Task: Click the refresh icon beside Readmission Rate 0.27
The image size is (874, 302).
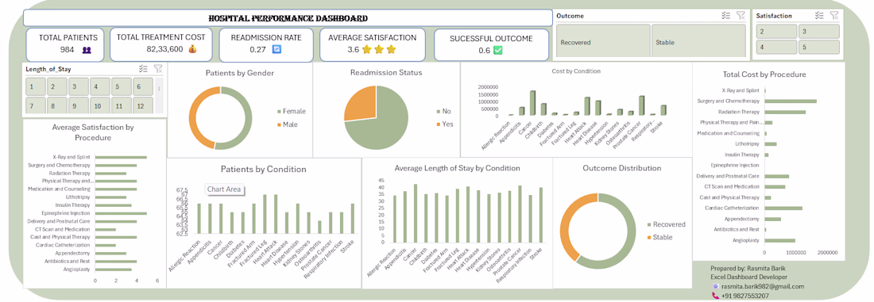Action: [x=277, y=49]
